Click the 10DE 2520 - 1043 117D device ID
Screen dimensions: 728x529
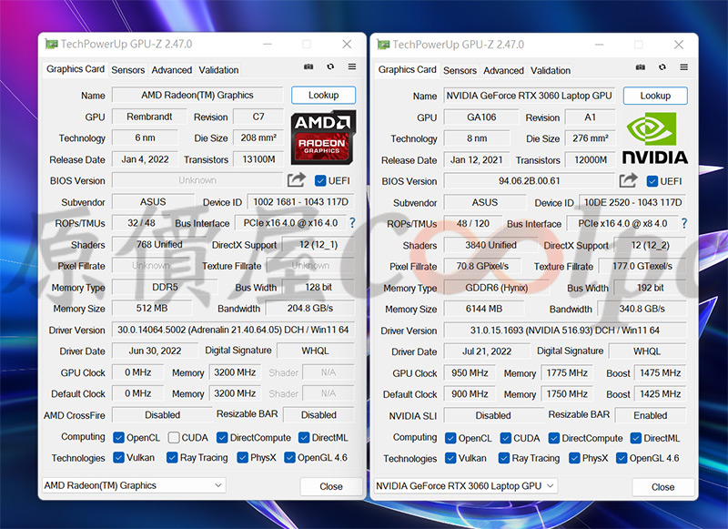pyautogui.click(x=632, y=202)
